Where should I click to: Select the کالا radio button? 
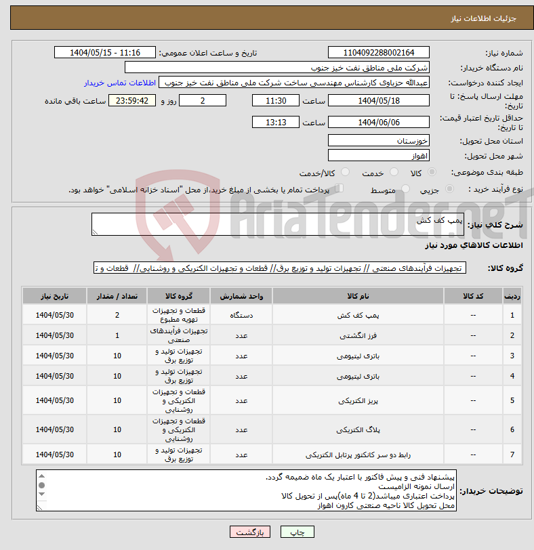coord(432,172)
